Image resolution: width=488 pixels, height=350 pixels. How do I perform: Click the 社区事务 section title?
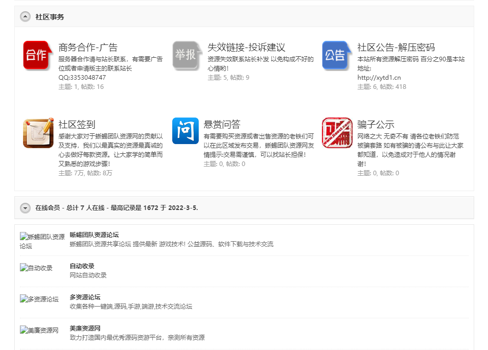pyautogui.click(x=50, y=17)
